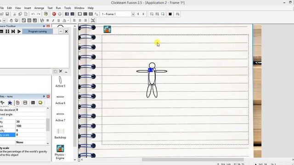
Task: Click the Program running status button
Action: (37, 32)
